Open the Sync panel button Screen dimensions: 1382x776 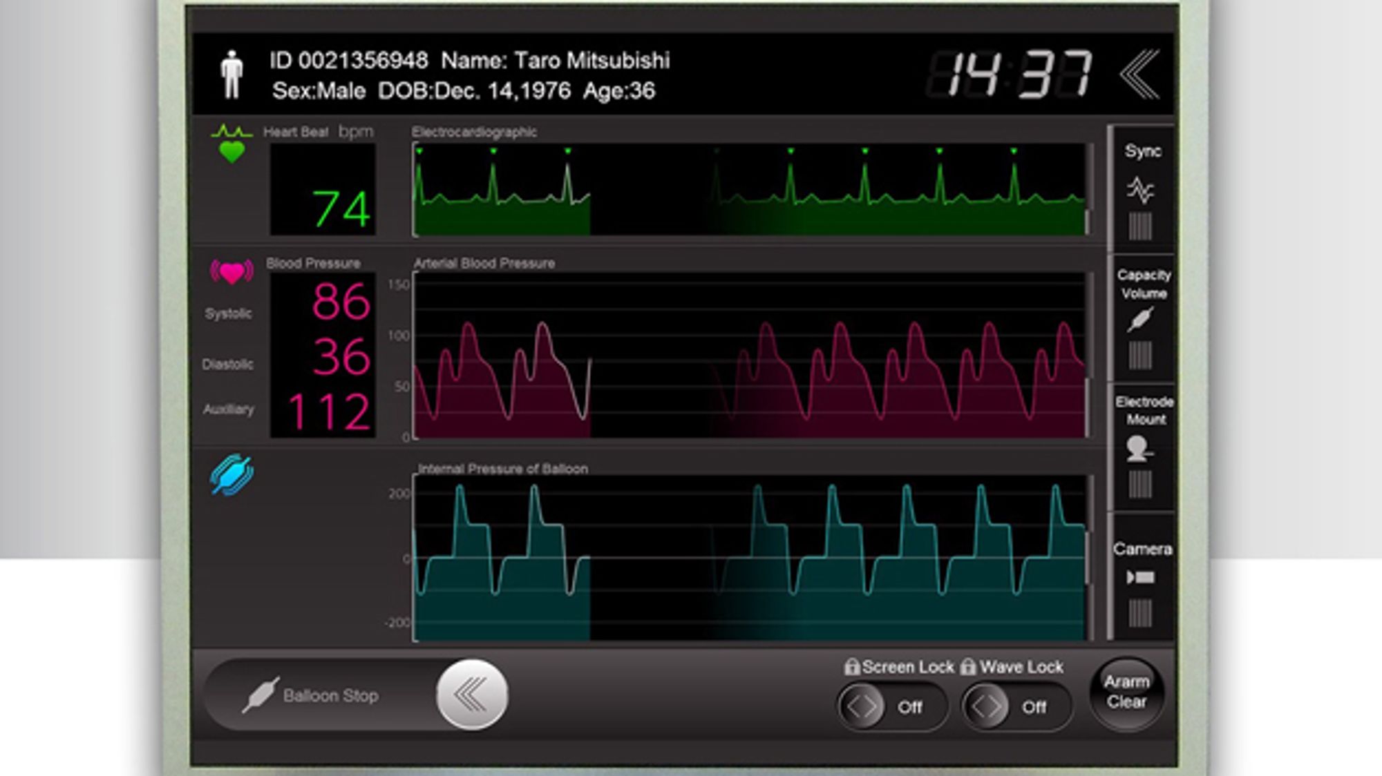click(x=1142, y=188)
